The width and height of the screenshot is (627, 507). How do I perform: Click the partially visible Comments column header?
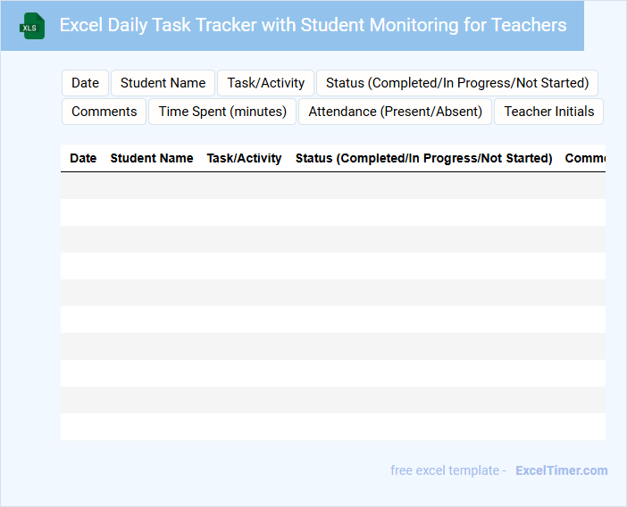coord(585,158)
